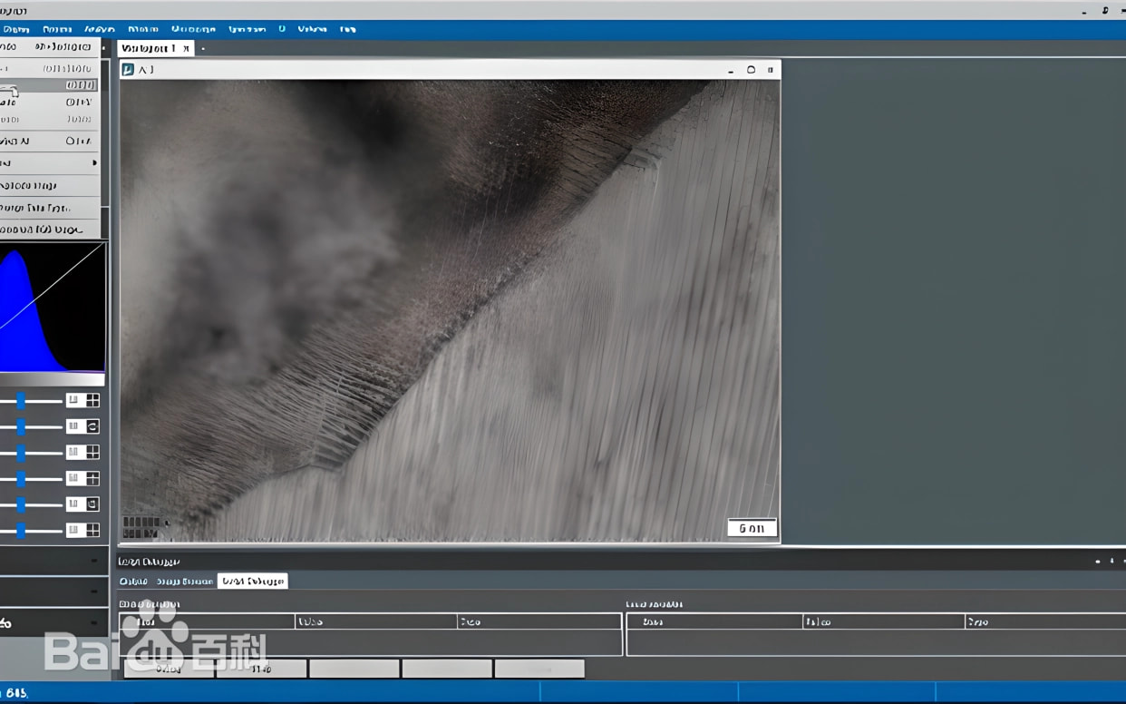Image resolution: width=1126 pixels, height=704 pixels.
Task: Click the blue app icon in image window title bar
Action: [128, 70]
